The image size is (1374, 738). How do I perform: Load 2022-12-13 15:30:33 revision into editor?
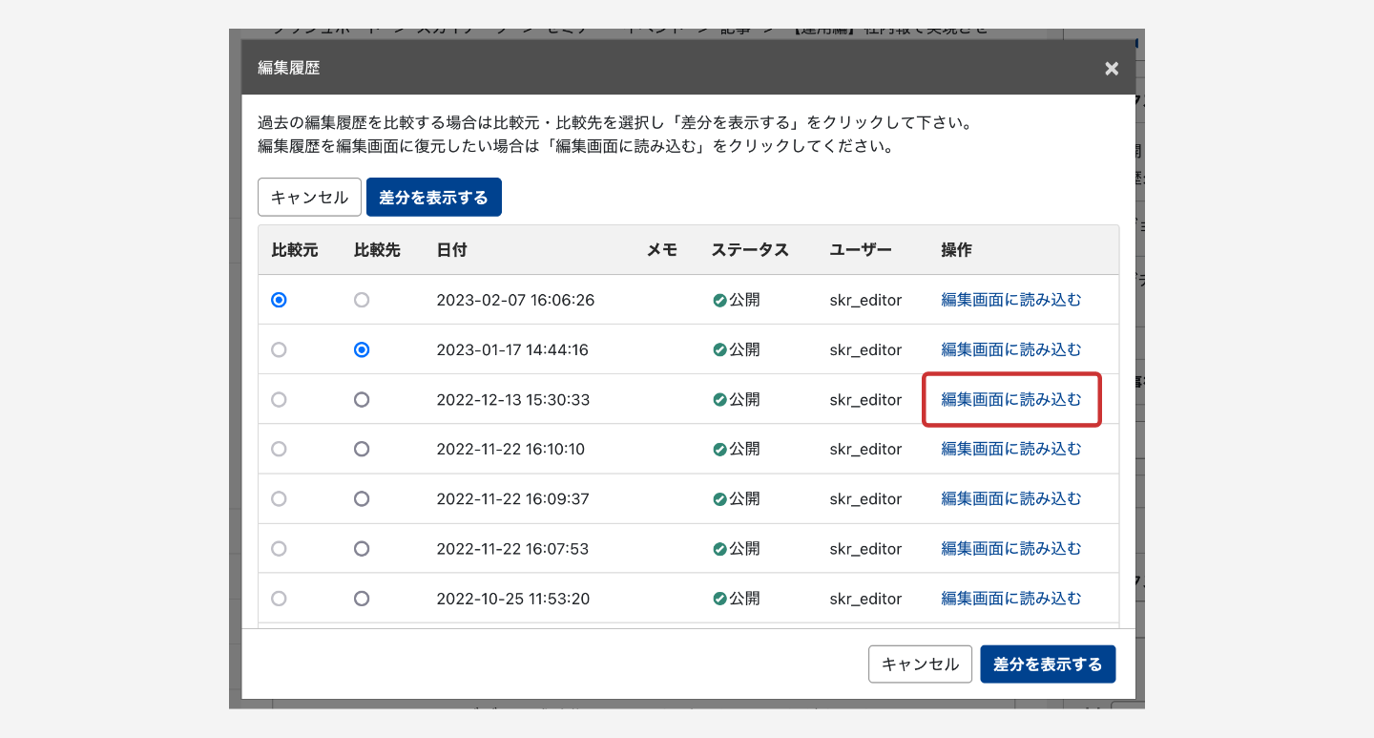tap(1011, 400)
